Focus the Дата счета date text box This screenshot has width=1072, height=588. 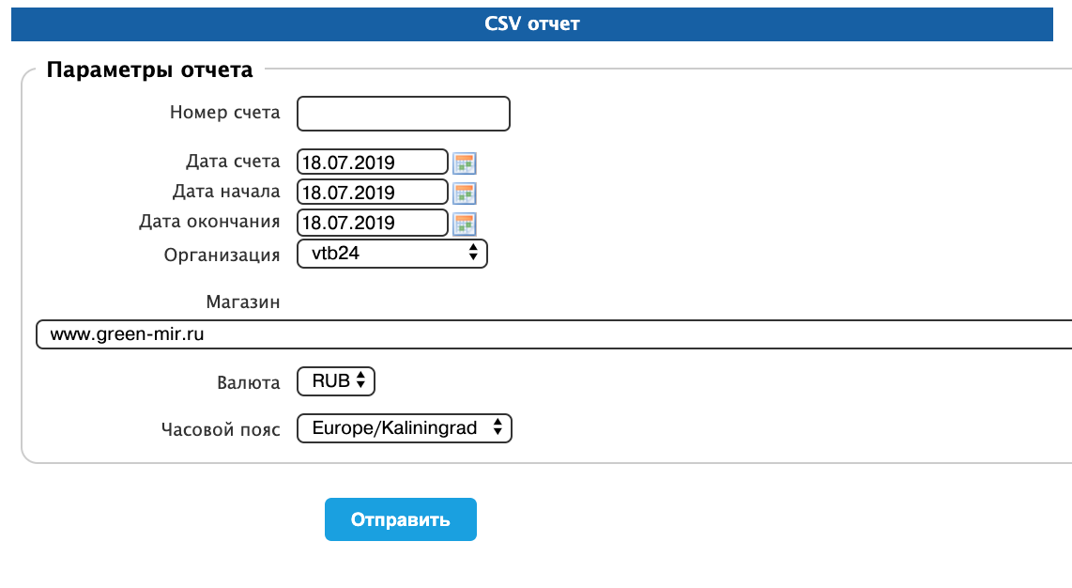pyautogui.click(x=372, y=162)
